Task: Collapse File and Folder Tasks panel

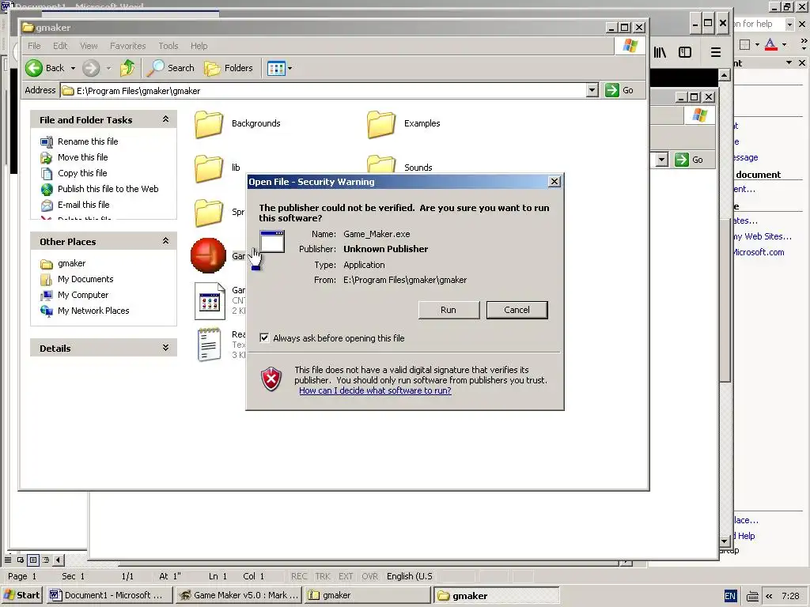Action: coord(166,119)
